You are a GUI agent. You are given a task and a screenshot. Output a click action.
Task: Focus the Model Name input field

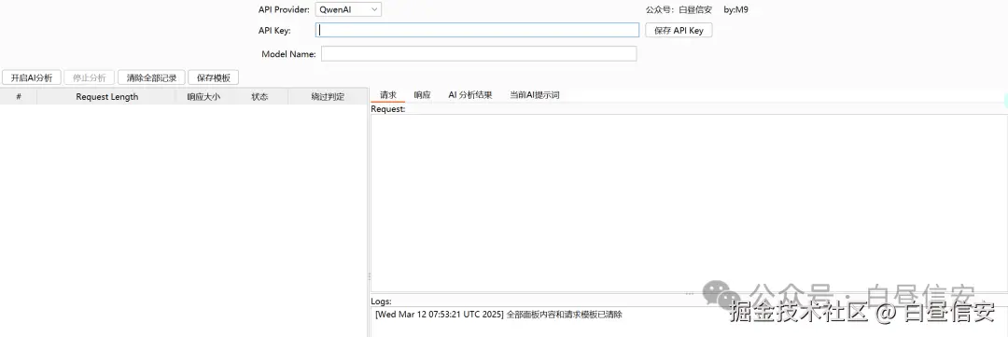[x=479, y=54]
